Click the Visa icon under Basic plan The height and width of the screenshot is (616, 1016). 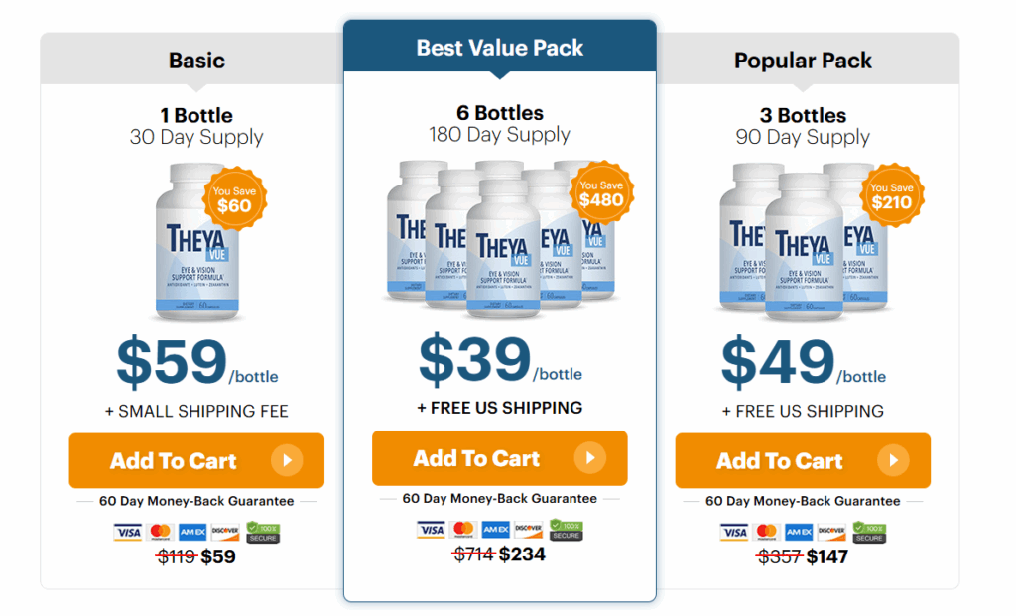128,533
